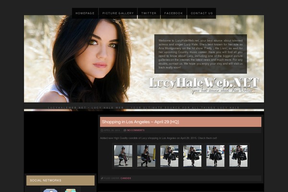Click the 'APRIL 29, 2015' post date text
The image size is (288, 192).
tap(112, 130)
